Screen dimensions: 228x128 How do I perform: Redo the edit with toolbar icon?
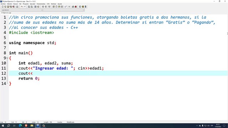(25, 7)
